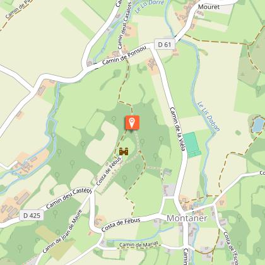The width and height of the screenshot is (265, 265).
Task: Click the Camin de la Viéla label
Action: tap(178, 129)
